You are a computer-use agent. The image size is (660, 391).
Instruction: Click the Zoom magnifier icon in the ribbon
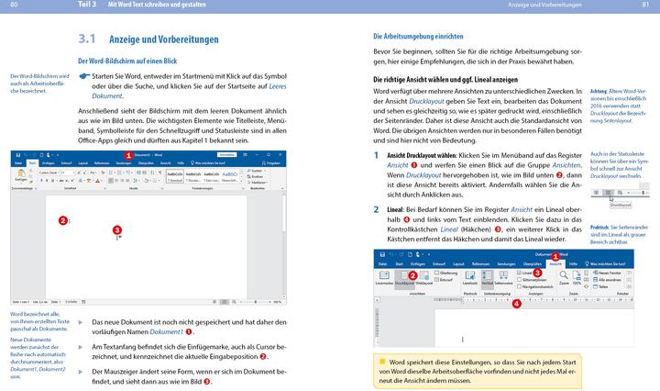pyautogui.click(x=565, y=274)
